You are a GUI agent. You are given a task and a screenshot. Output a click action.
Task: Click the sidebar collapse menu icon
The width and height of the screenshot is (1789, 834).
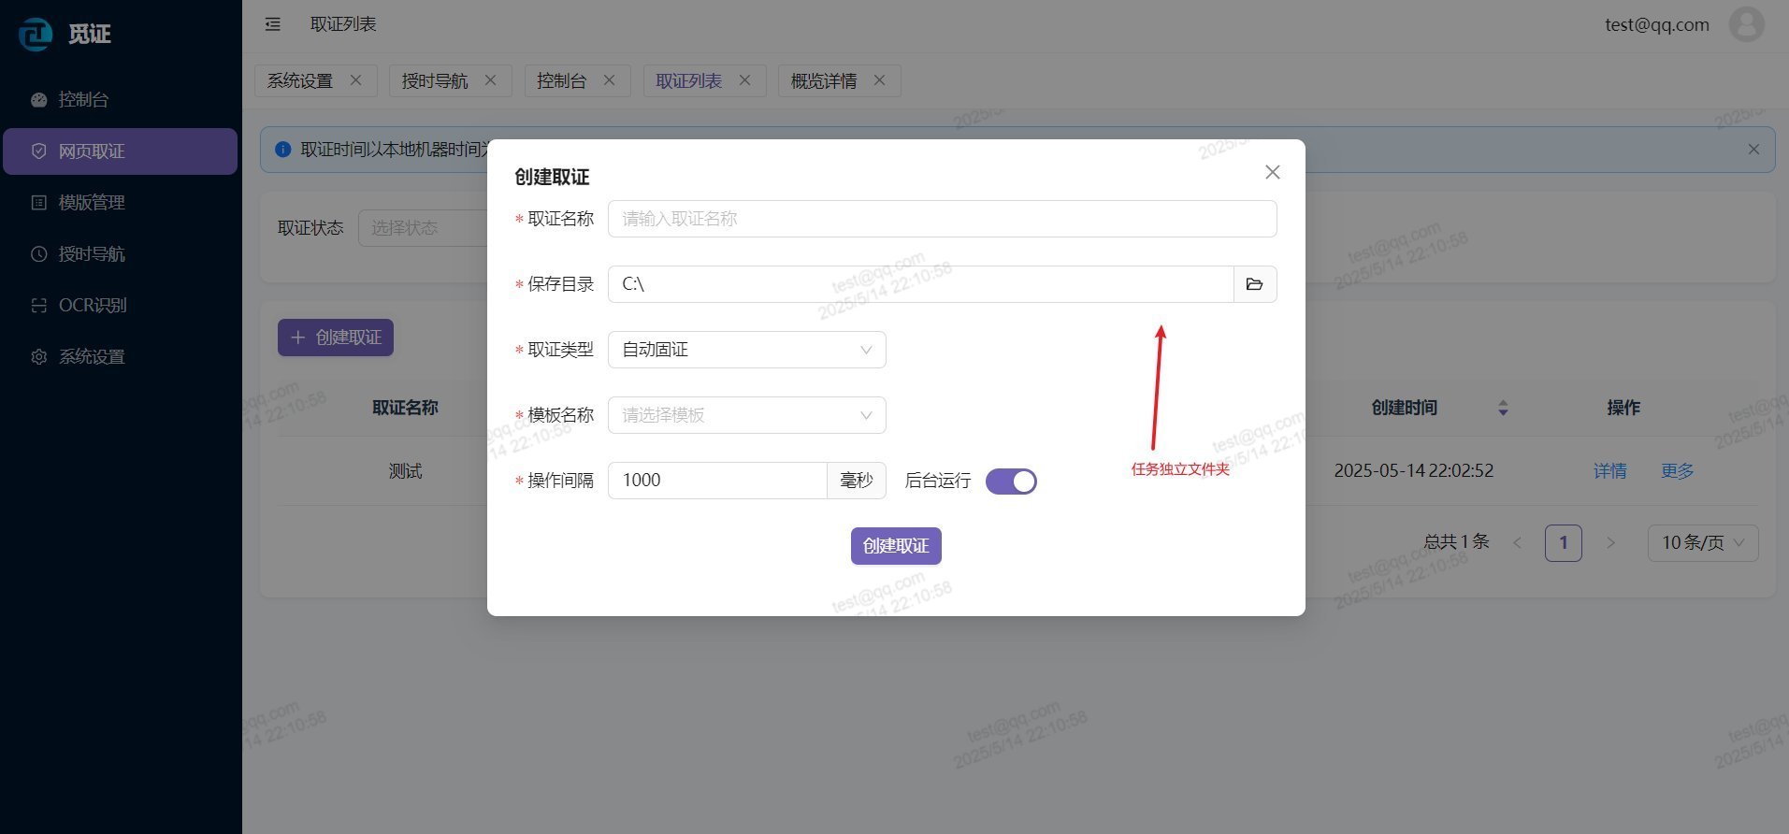272,24
